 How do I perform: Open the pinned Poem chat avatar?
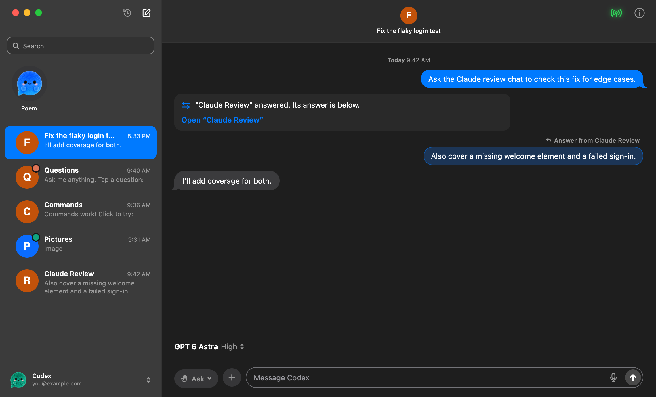(29, 83)
